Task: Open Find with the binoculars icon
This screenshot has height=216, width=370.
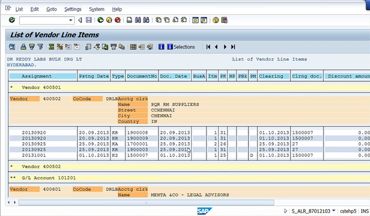Action: tap(138, 20)
